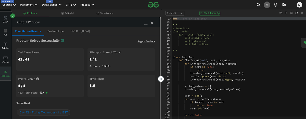Click the green chat widget at right edge

pos(304,43)
